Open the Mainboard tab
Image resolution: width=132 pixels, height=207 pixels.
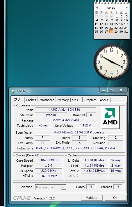tap(47, 100)
